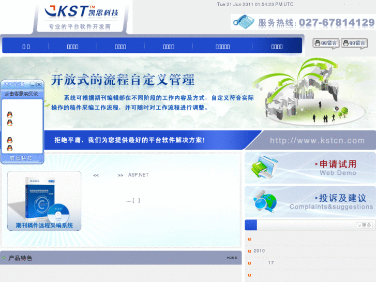
Task: Click the last news list arrow bullet
Action: [x=249, y=275]
